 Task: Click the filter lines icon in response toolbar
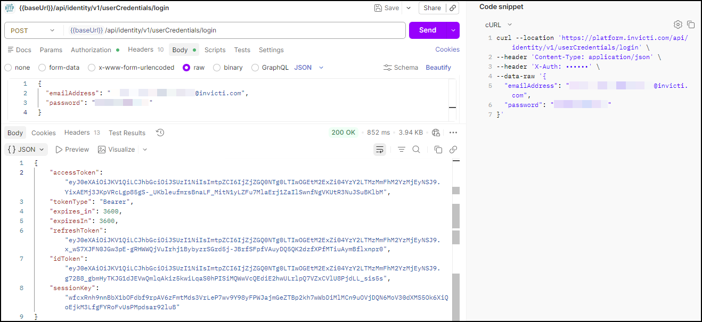pyautogui.click(x=401, y=150)
